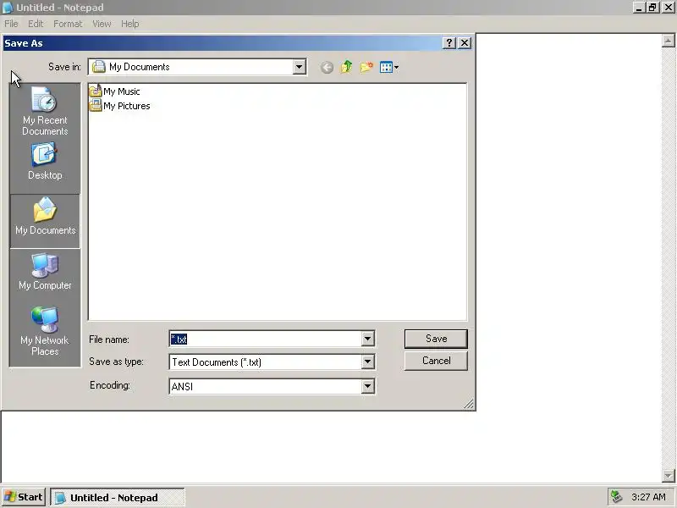The height and width of the screenshot is (508, 677).
Task: Click into the File name field
Action: coord(265,340)
